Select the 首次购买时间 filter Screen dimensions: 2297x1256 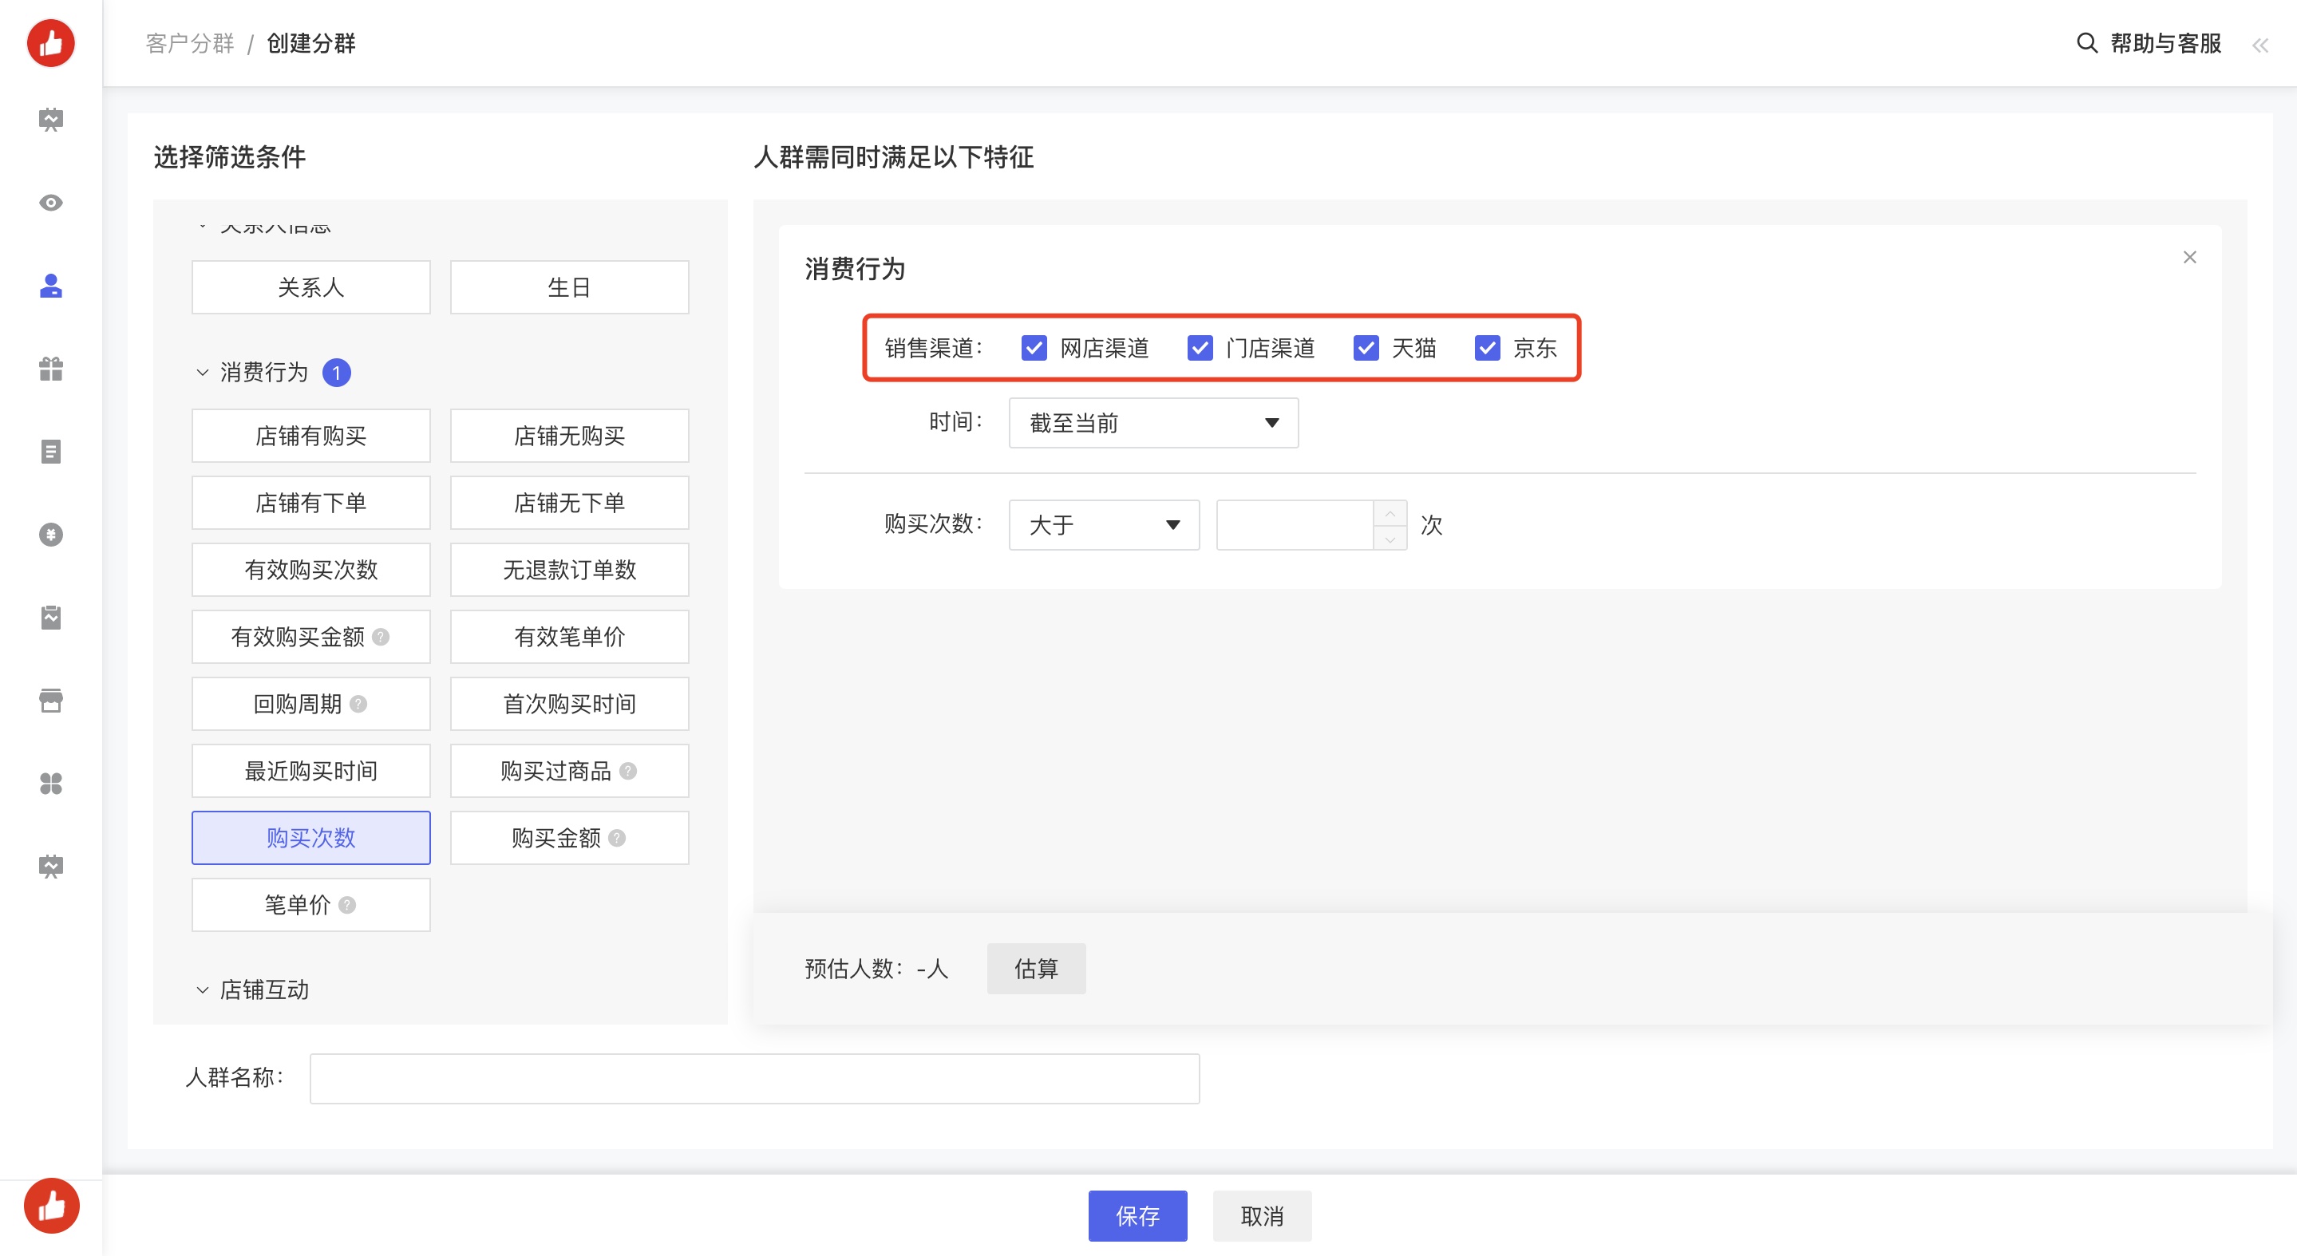click(x=569, y=703)
